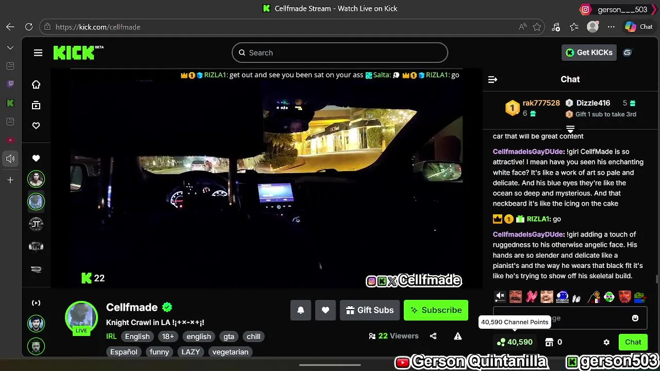Select the vegetarian tag
This screenshot has width=660, height=371.
pos(230,352)
